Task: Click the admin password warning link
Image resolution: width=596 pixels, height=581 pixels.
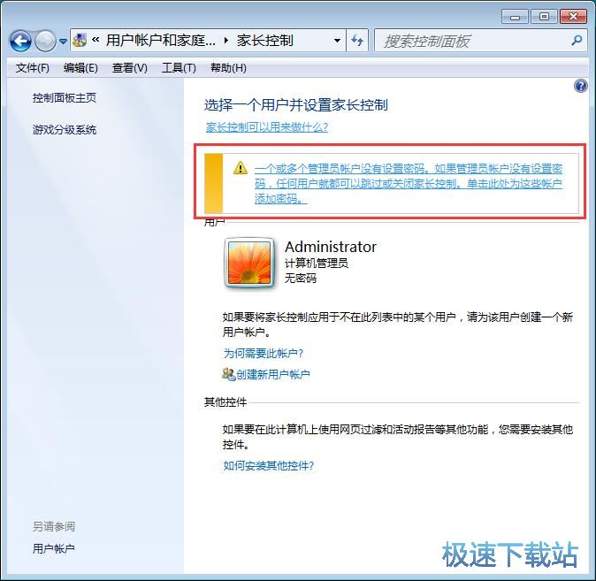Action: [409, 184]
